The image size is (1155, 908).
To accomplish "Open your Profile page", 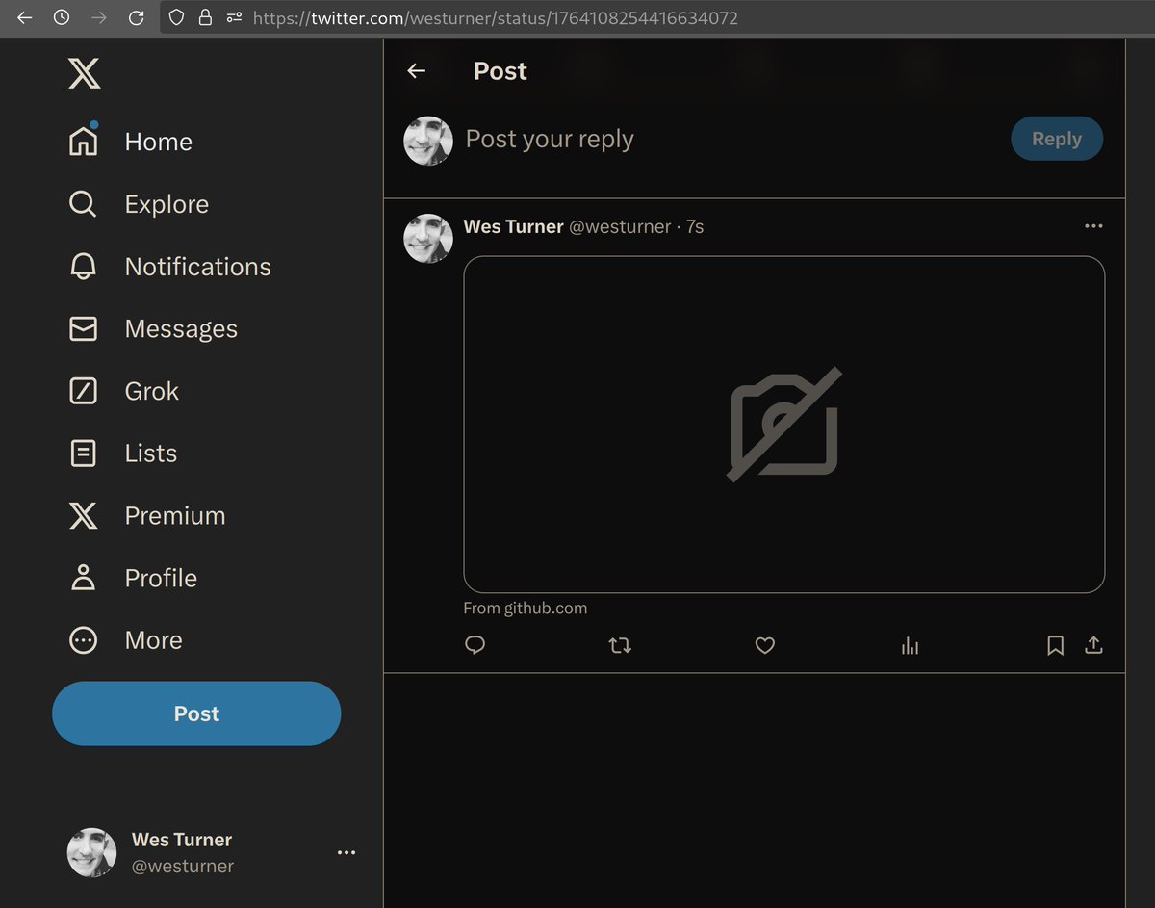I will click(161, 578).
